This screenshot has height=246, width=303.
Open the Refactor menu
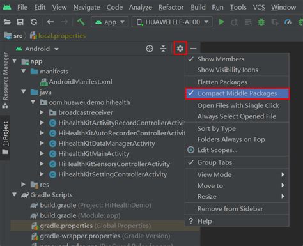coord(171,8)
